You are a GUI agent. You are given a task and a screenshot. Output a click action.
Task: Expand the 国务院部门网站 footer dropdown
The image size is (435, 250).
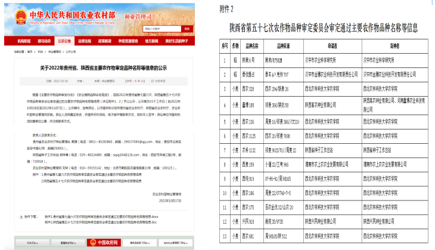[140, 243]
